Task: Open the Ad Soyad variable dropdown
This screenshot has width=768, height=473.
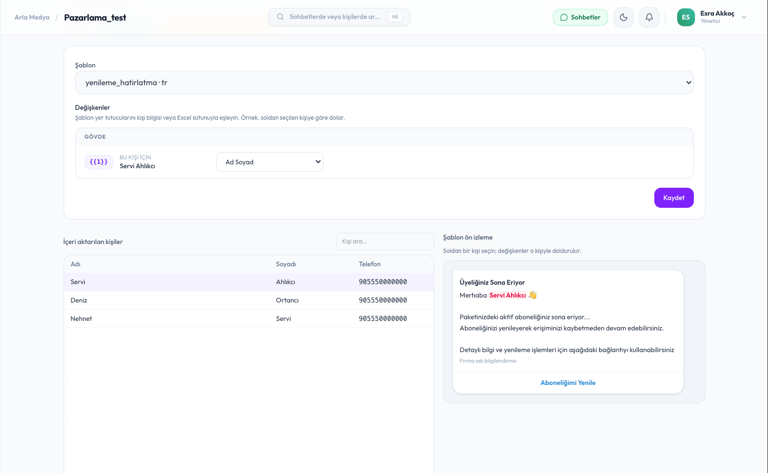Action: point(270,162)
